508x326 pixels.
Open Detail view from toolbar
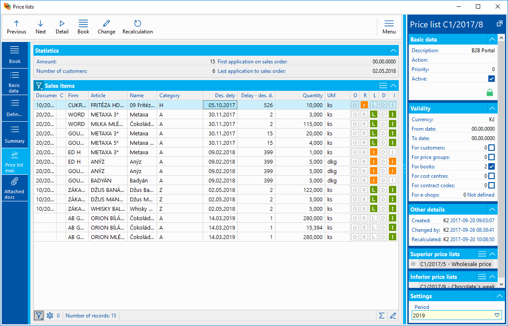coord(62,27)
